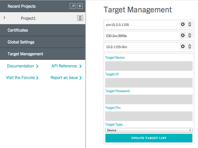
Task: Expand Project1 with the chevron arrow
Action: [x=5, y=18]
